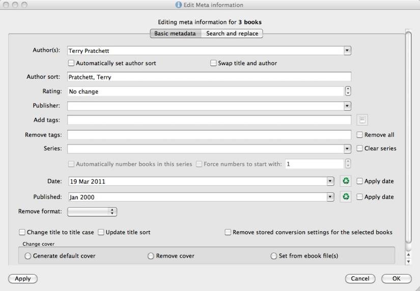The image size is (420, 291).
Task: Click the scrollbar up arrow
Action: 408,254
